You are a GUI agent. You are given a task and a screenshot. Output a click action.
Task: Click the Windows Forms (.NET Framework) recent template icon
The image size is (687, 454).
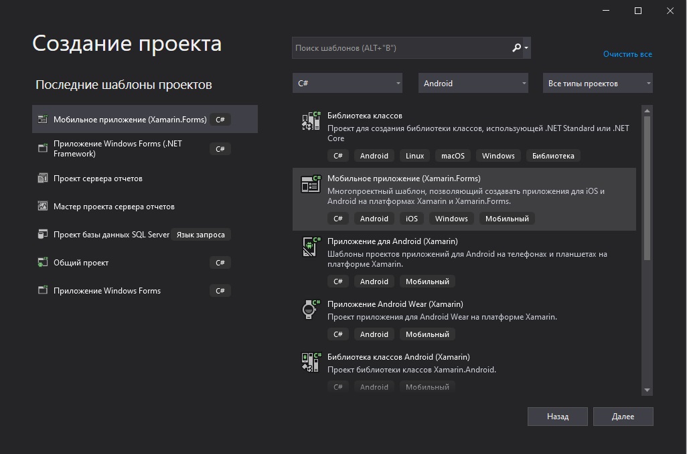pyautogui.click(x=42, y=148)
